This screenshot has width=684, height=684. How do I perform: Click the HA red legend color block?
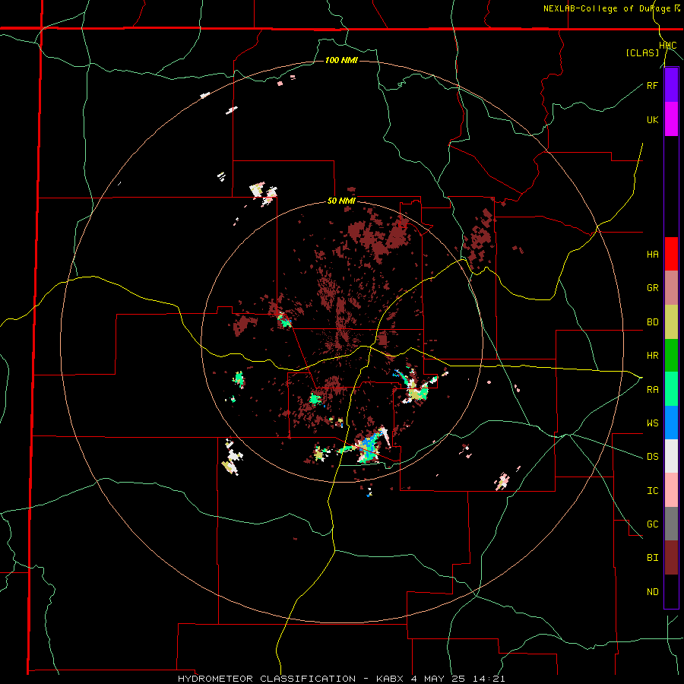pos(671,254)
